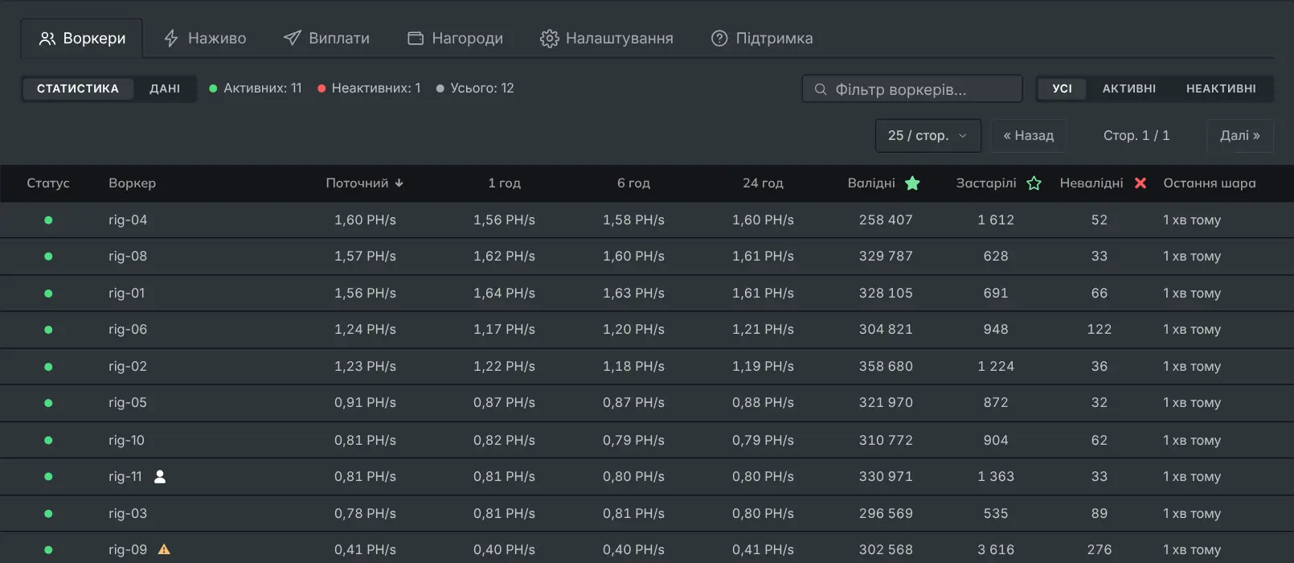Click the green status dot for rig-04

point(48,220)
